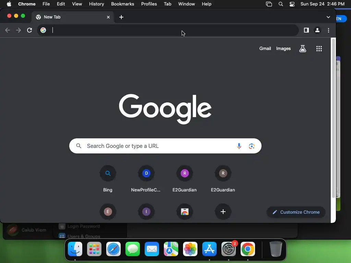351x263 pixels.
Task: Open Mail from the Dock
Action: 152,249
